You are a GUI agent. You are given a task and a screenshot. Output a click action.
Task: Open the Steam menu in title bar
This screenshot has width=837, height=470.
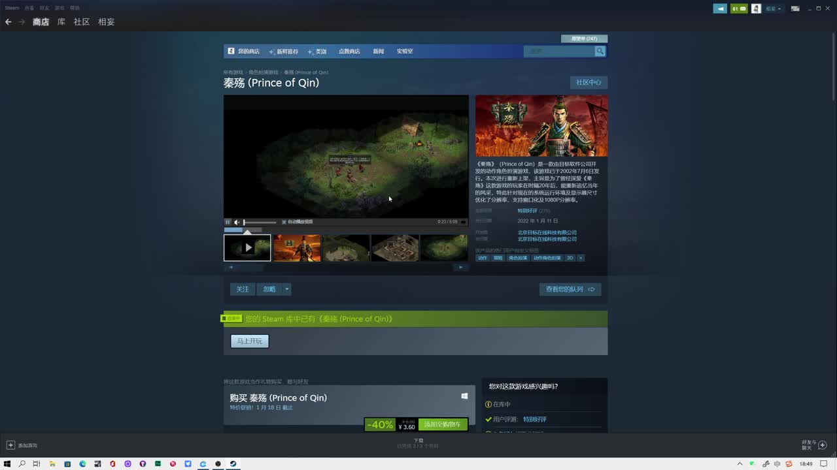tap(12, 8)
